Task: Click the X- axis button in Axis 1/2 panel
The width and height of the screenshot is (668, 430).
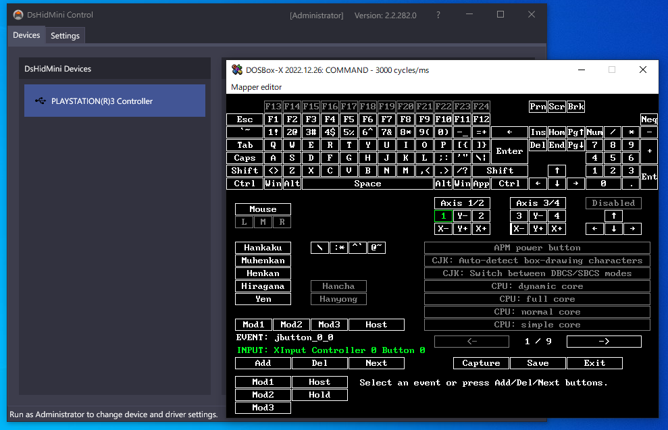Action: [442, 228]
